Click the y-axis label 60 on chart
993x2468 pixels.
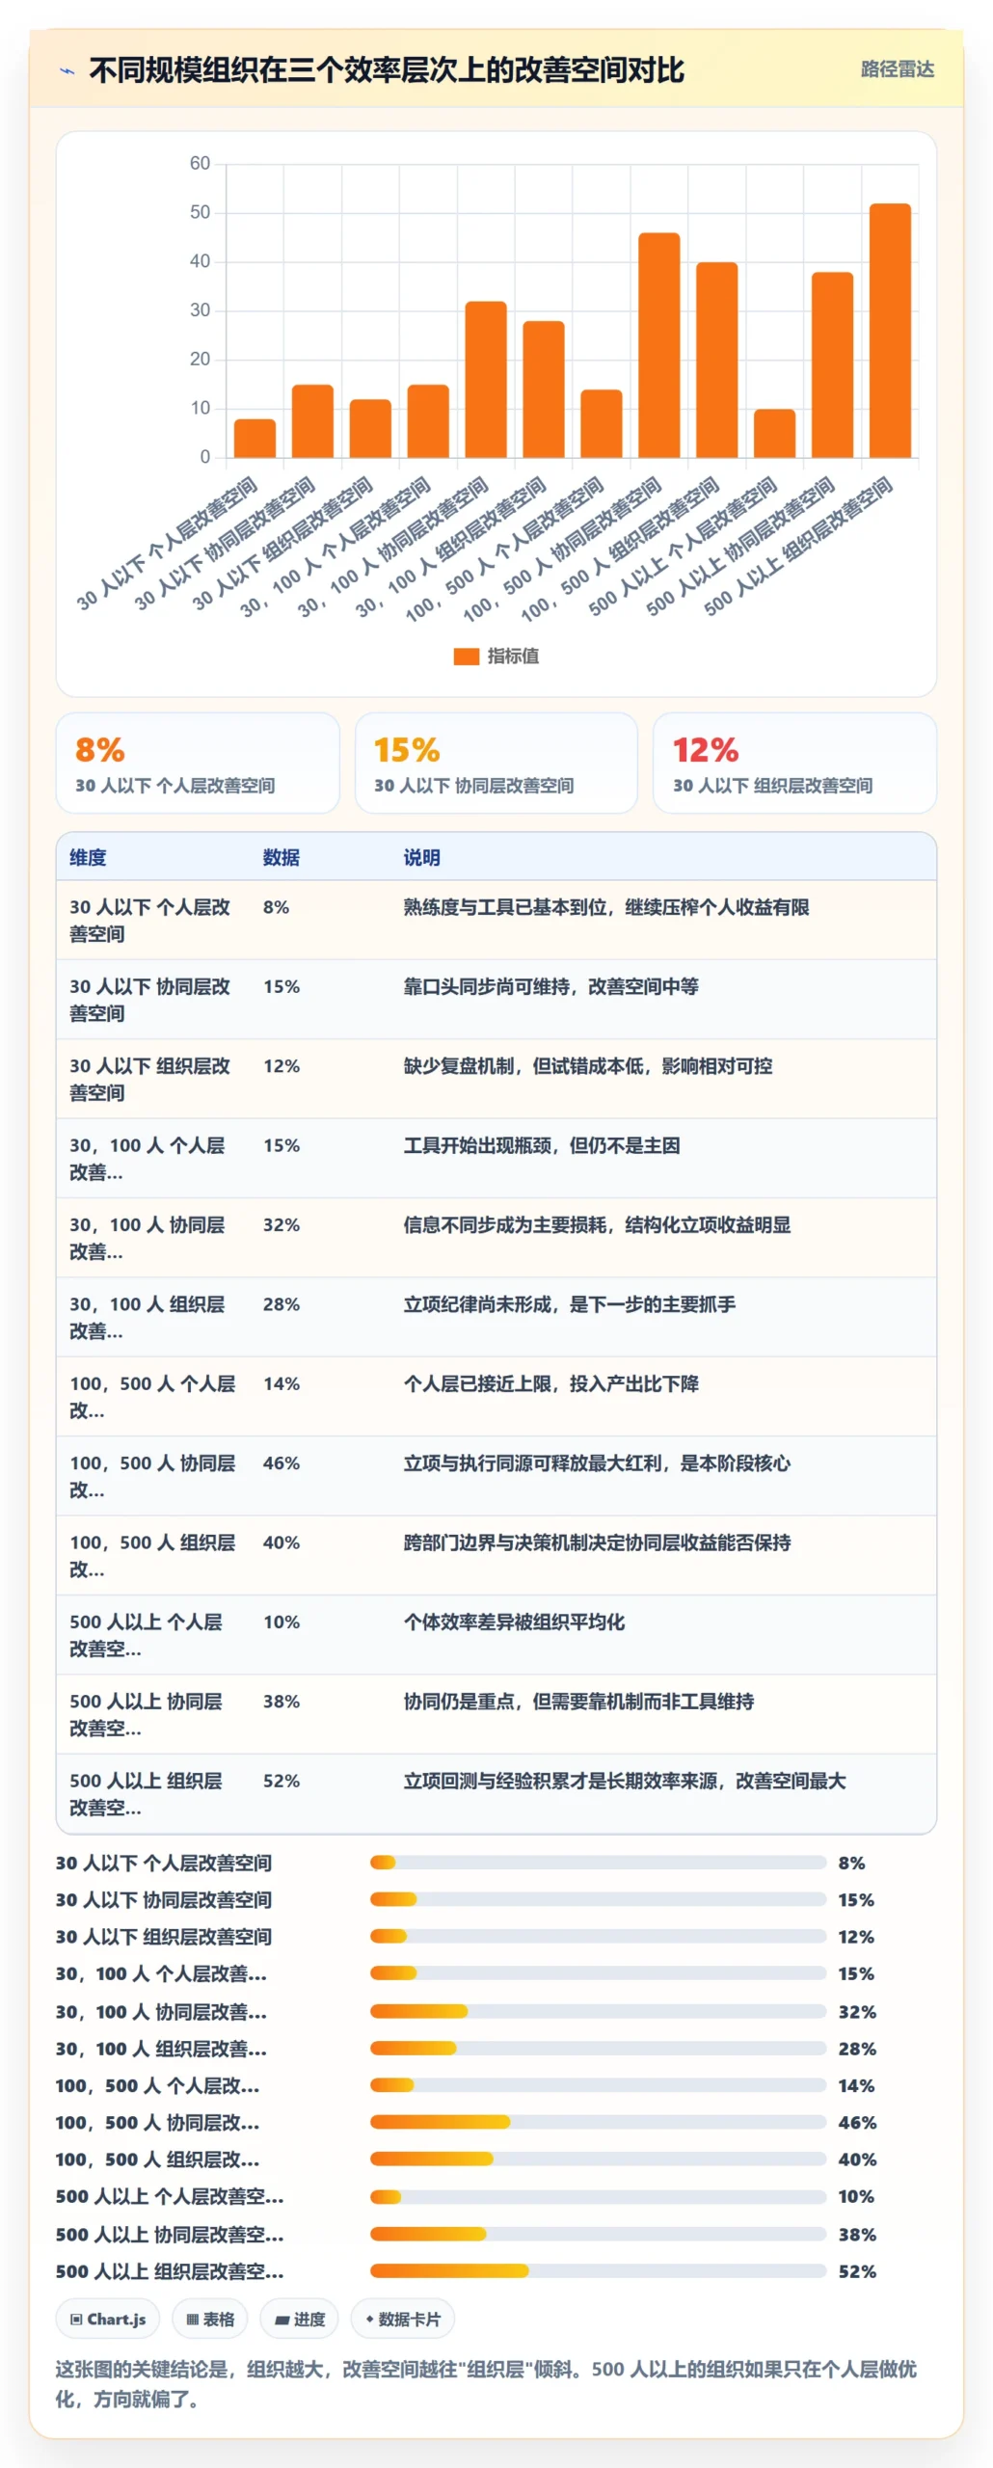coord(200,163)
